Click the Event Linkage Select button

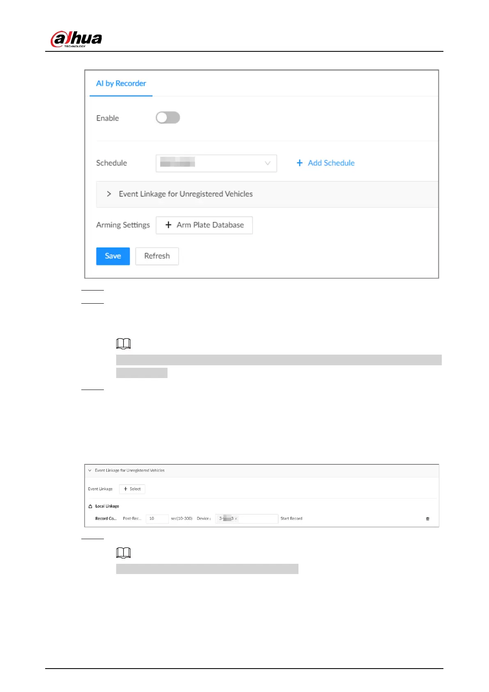click(132, 489)
